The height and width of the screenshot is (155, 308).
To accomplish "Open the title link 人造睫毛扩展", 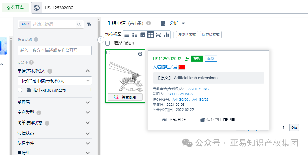I will tap(165, 67).
